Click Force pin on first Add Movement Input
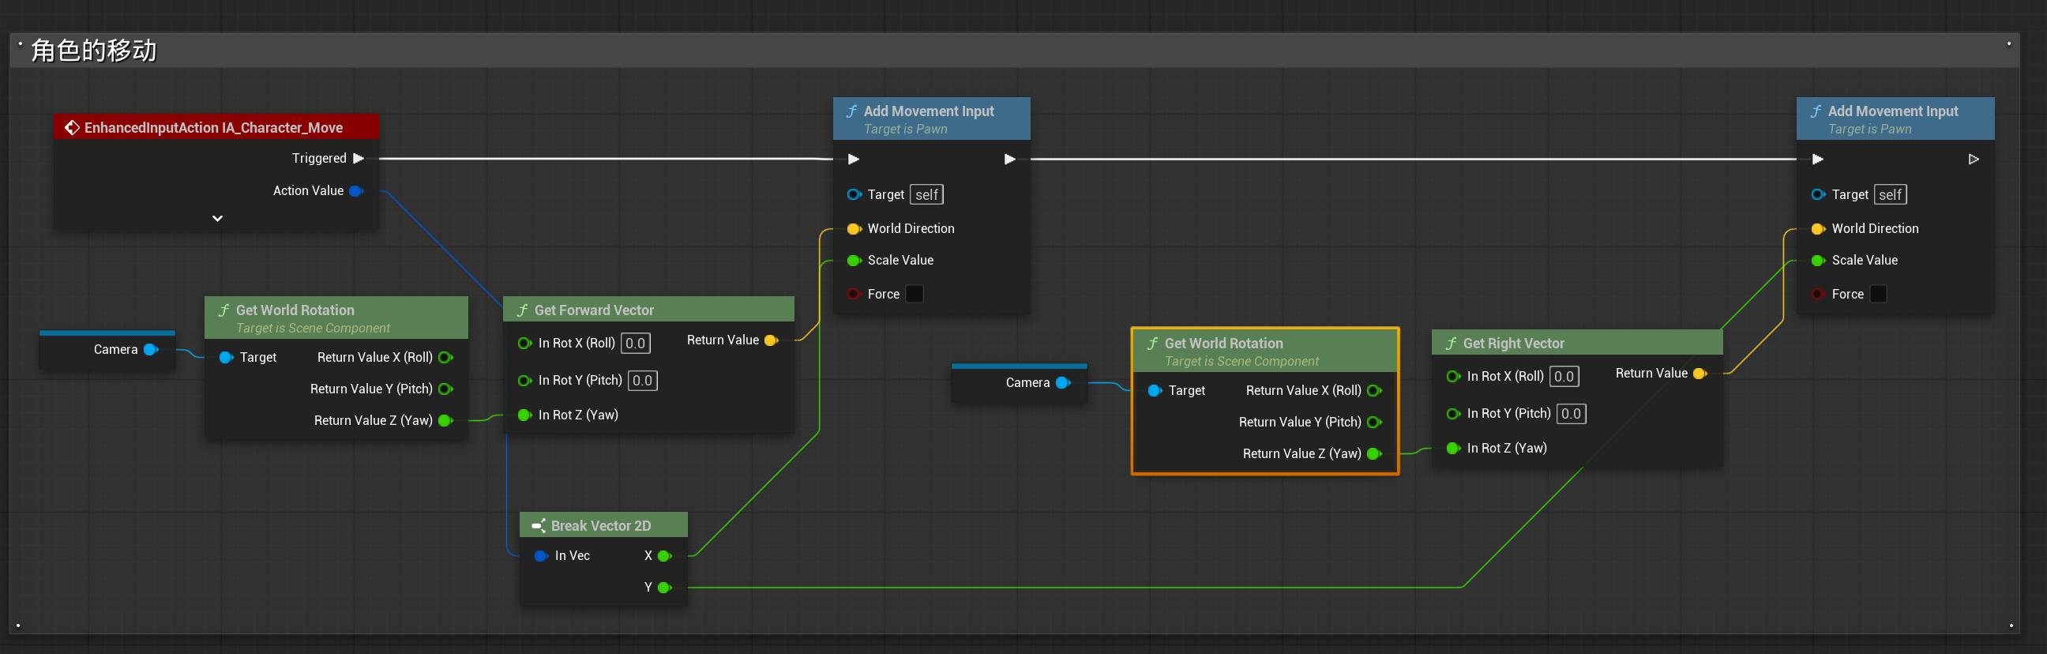This screenshot has width=2047, height=654. coord(854,294)
